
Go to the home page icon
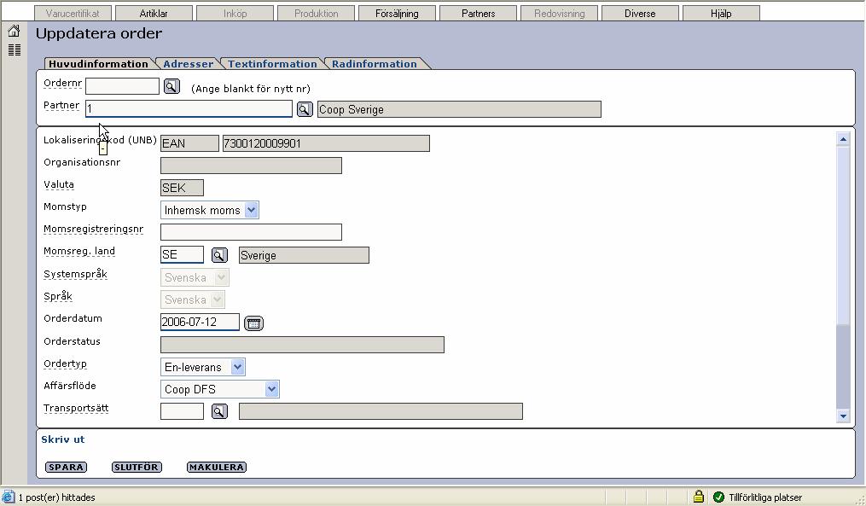(x=14, y=31)
